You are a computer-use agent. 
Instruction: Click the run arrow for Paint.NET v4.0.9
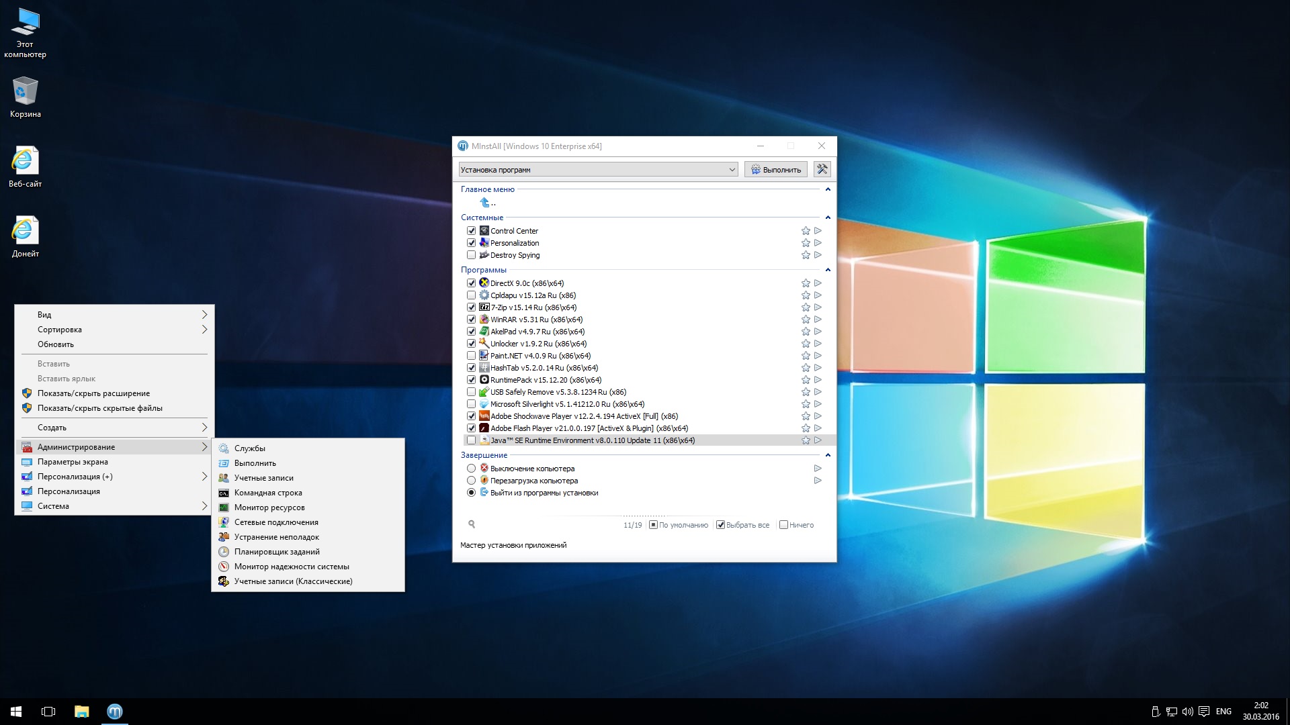point(818,356)
